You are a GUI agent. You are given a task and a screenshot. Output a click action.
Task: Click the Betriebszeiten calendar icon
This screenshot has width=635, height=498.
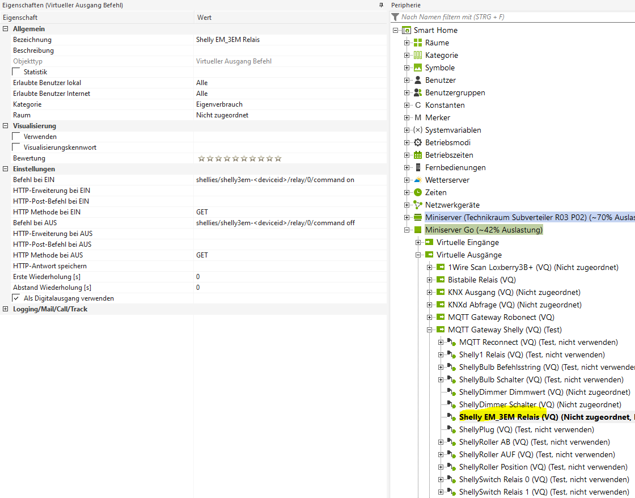[x=418, y=155]
